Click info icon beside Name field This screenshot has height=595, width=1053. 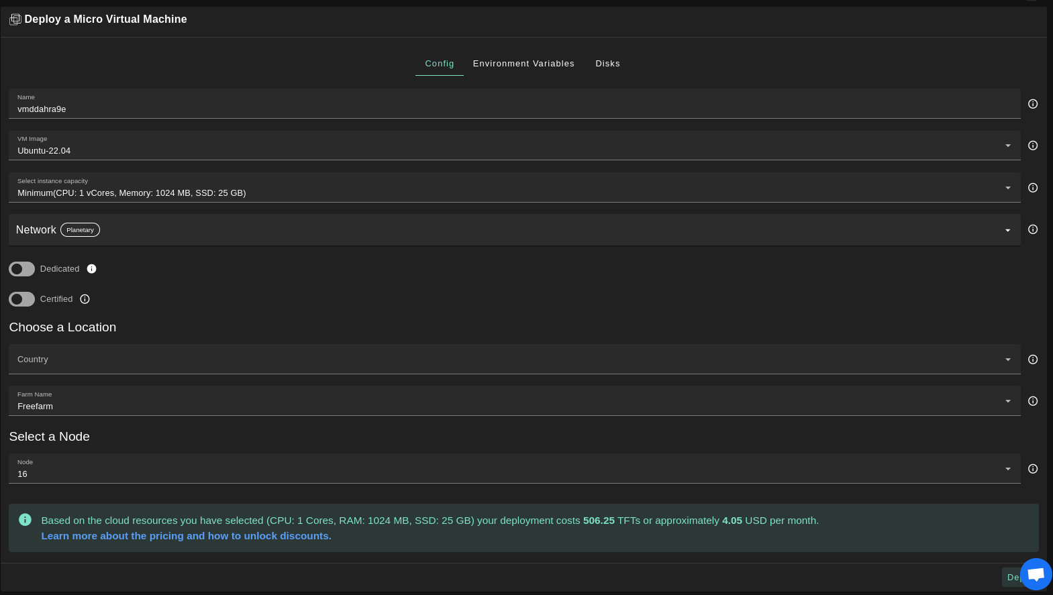(x=1033, y=104)
